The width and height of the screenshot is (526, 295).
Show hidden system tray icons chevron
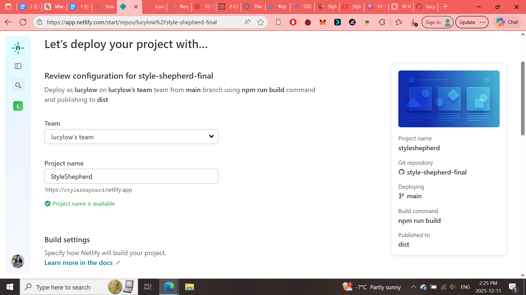pyautogui.click(x=413, y=287)
